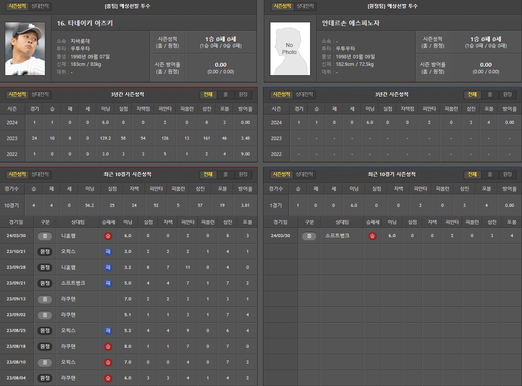This screenshot has width=522, height=386.
Task: Toggle 원정 filter in home 최근 10경기
Action: coord(243,174)
